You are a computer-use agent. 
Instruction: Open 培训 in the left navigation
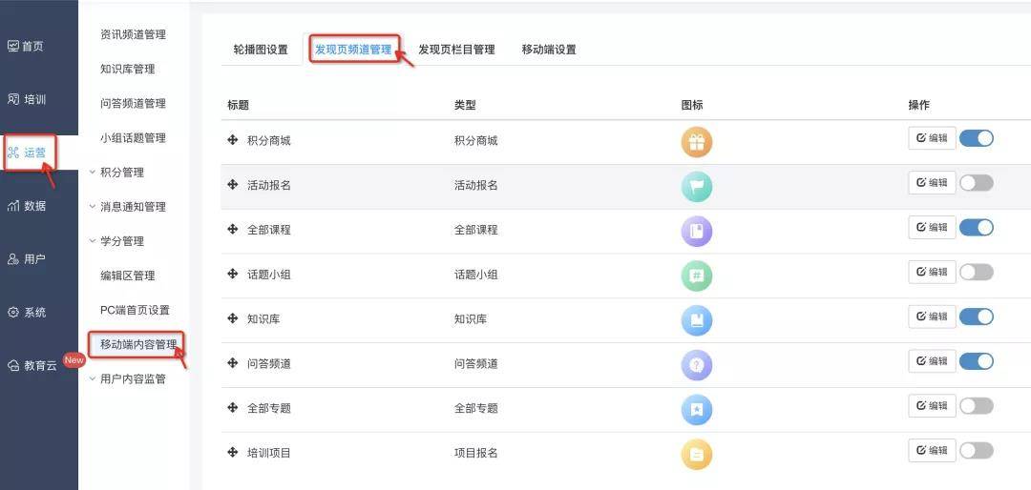[27, 99]
